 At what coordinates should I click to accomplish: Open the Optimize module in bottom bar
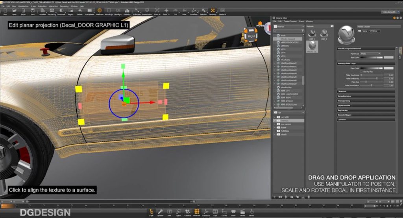pos(160,213)
